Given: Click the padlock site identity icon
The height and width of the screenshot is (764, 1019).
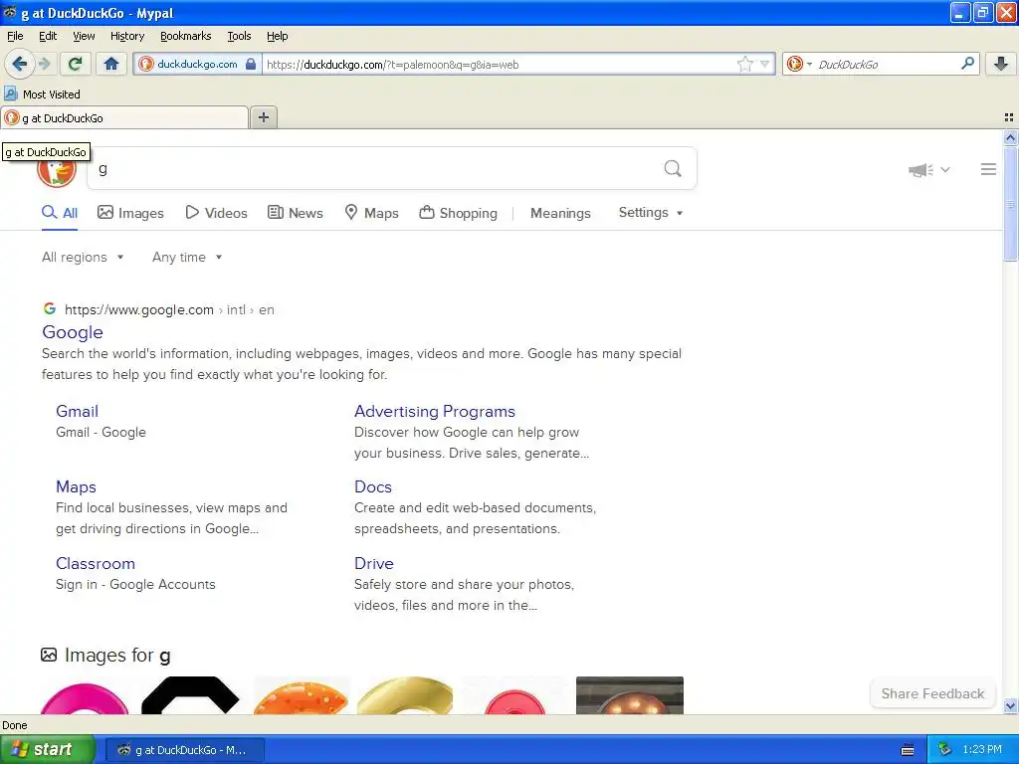Looking at the screenshot, I should click(x=251, y=64).
